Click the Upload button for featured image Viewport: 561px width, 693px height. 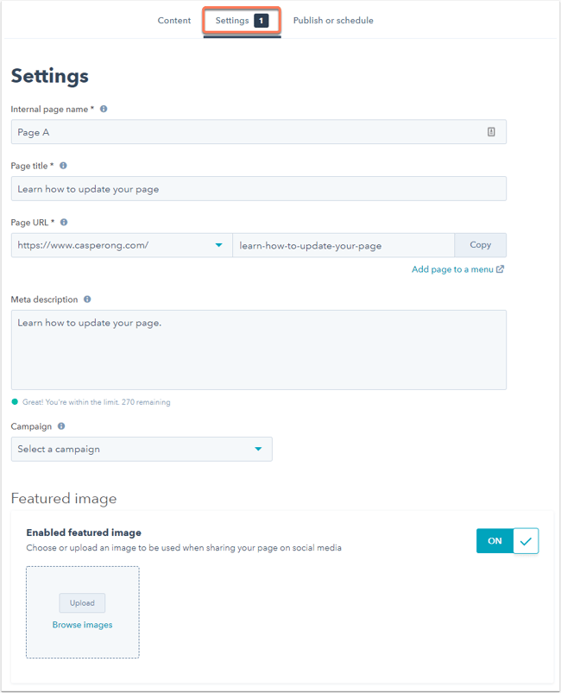[x=82, y=603]
